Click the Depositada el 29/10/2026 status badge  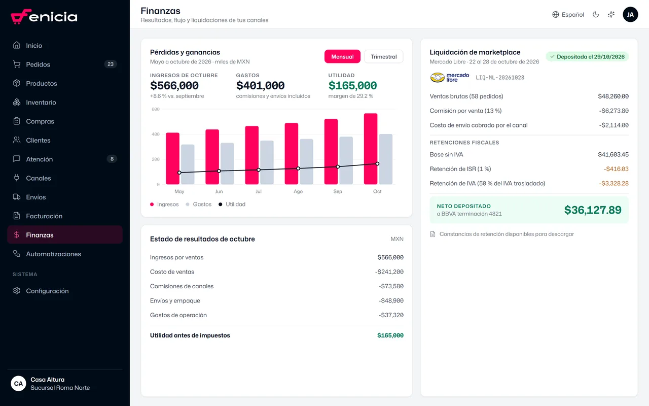tap(587, 57)
